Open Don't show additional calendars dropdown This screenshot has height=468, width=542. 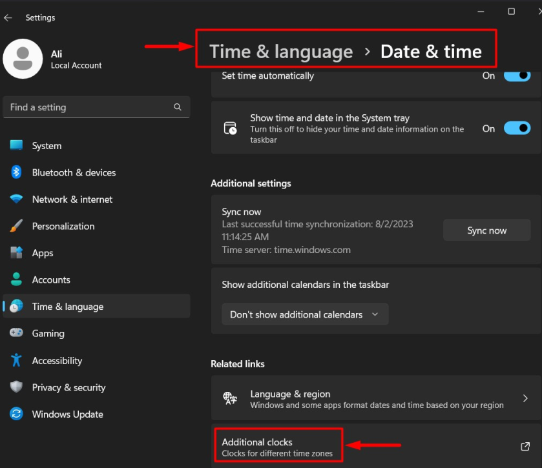click(305, 314)
